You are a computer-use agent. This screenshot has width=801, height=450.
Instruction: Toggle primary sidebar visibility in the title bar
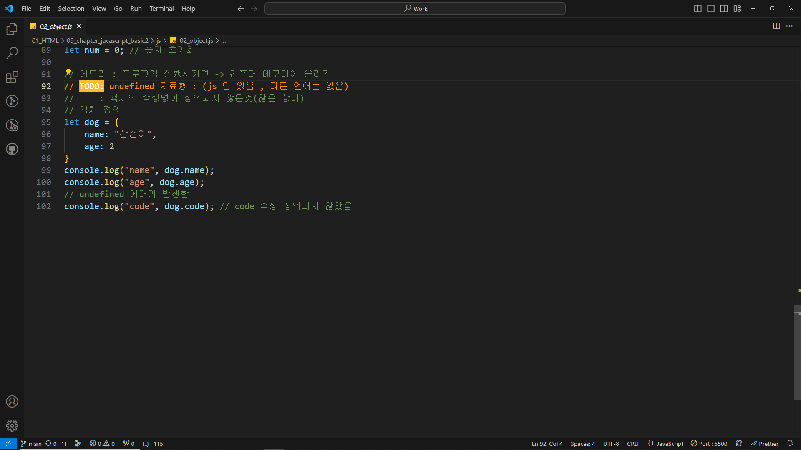point(698,8)
